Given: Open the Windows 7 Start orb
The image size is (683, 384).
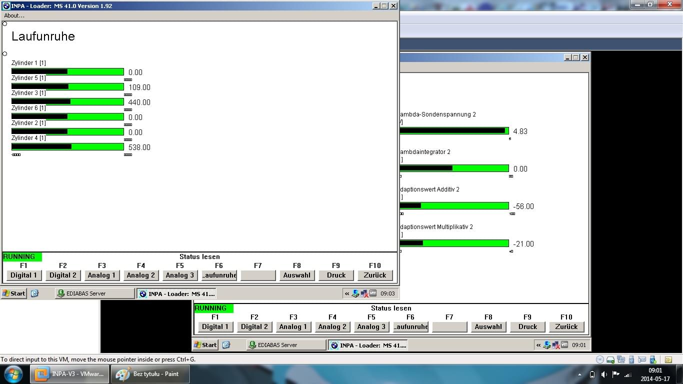Looking at the screenshot, I should 13,374.
